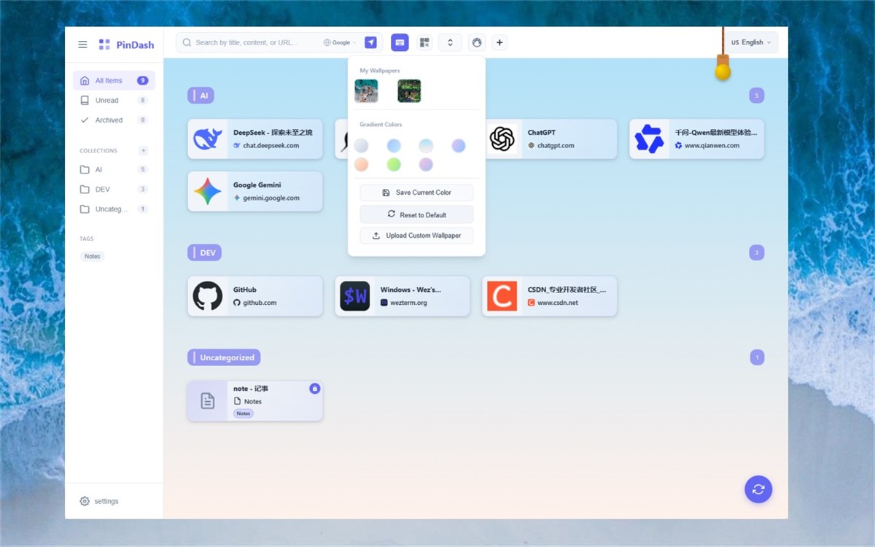Open the Qwen qianwen.com bookmark card
The width and height of the screenshot is (875, 547).
click(696, 139)
